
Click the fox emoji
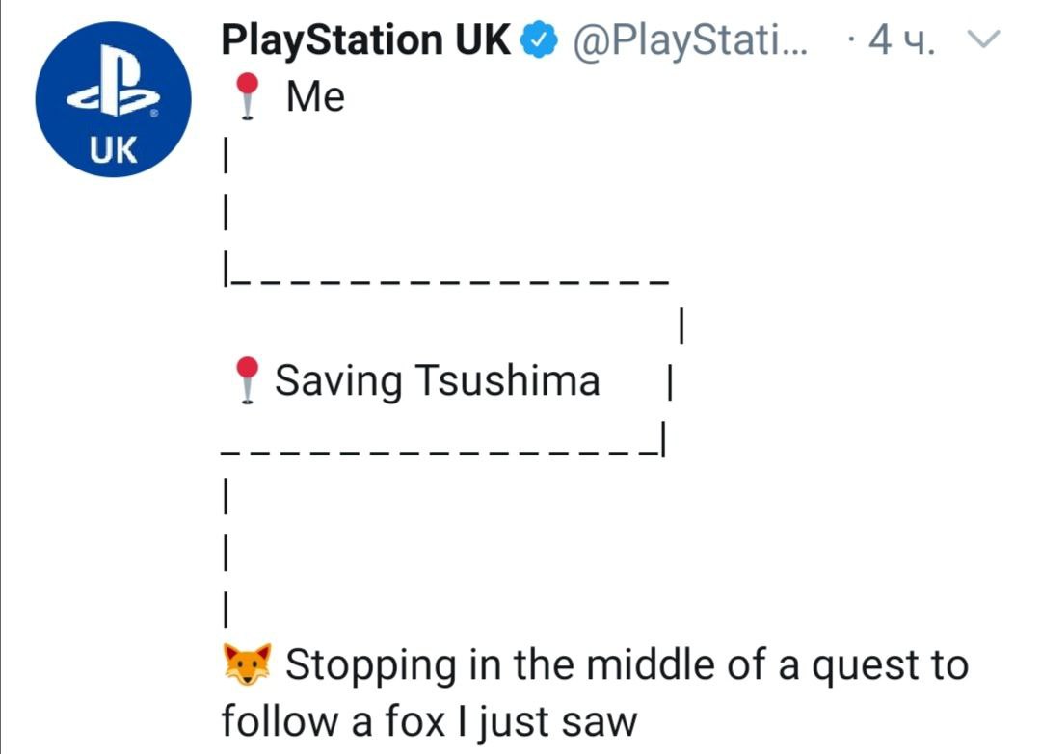point(247,663)
